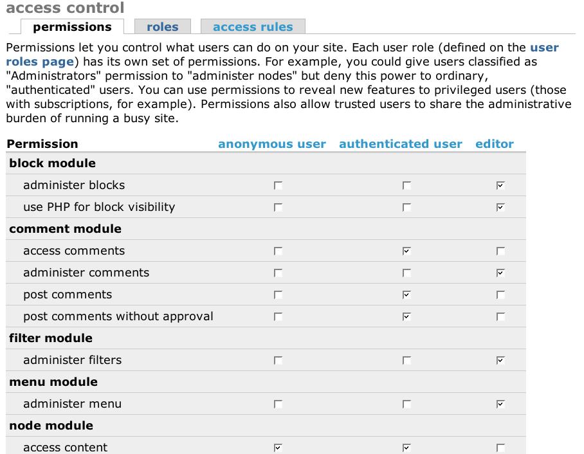Viewport: 584px width, 454px height.
Task: Uncheck administer comments for editor
Action: click(x=500, y=273)
